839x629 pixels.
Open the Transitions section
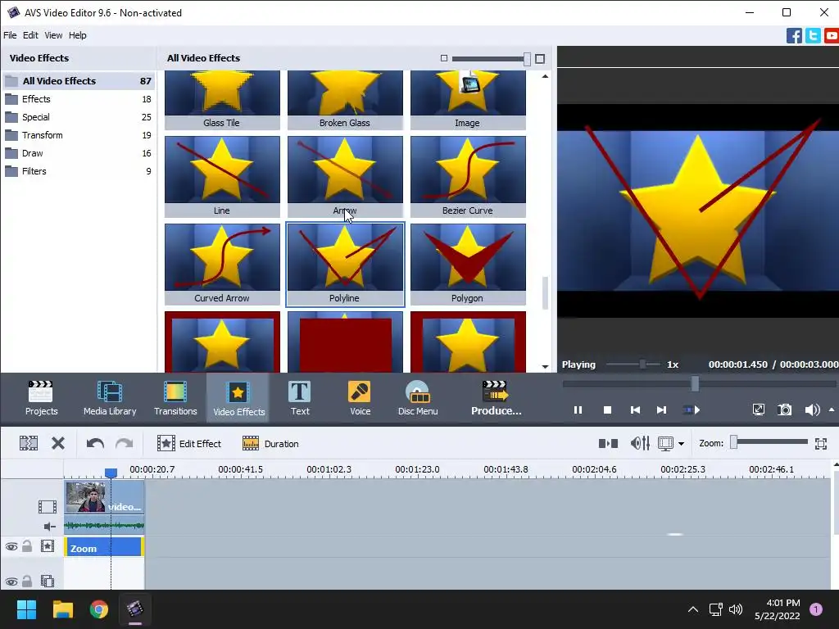tap(175, 398)
